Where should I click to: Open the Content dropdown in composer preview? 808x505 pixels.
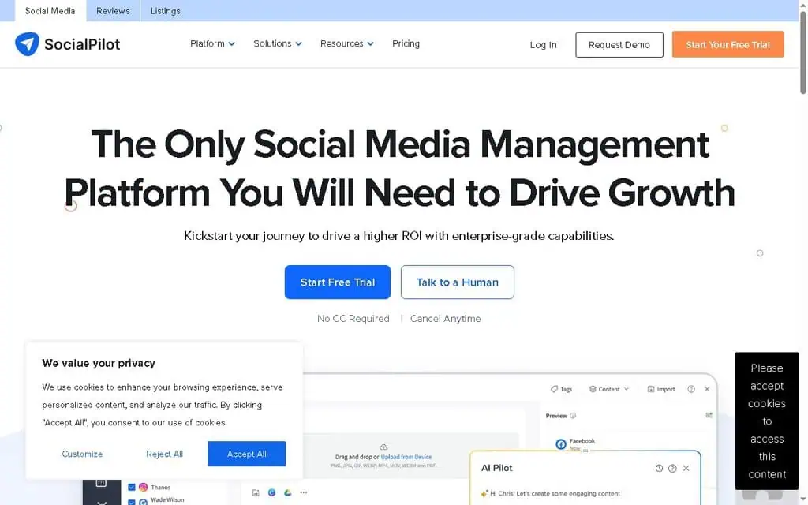(x=608, y=389)
